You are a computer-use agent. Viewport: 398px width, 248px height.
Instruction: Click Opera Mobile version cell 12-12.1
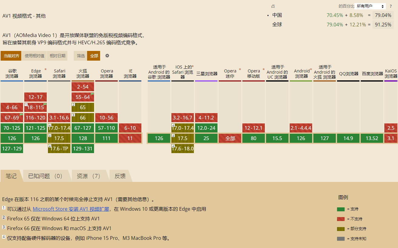coord(254,128)
